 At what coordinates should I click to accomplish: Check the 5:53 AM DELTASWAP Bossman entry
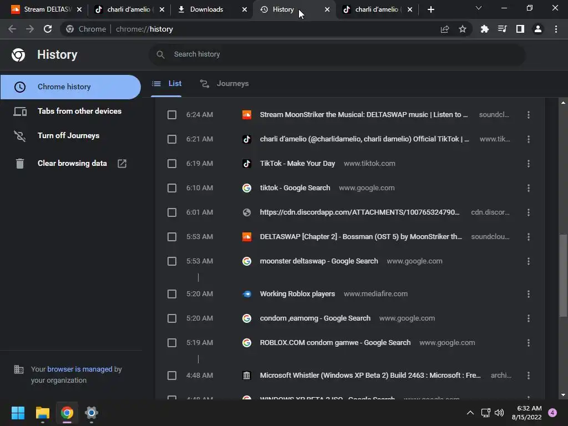172,237
